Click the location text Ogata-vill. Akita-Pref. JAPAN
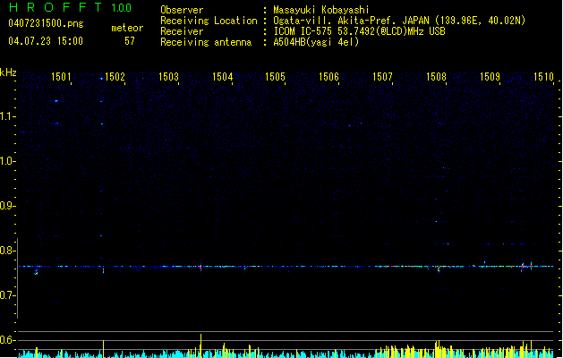The height and width of the screenshot is (358, 563). (x=351, y=21)
